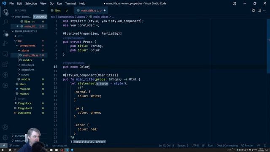
Task: Click the Windows Start button in taskbar
Action: coord(3,150)
